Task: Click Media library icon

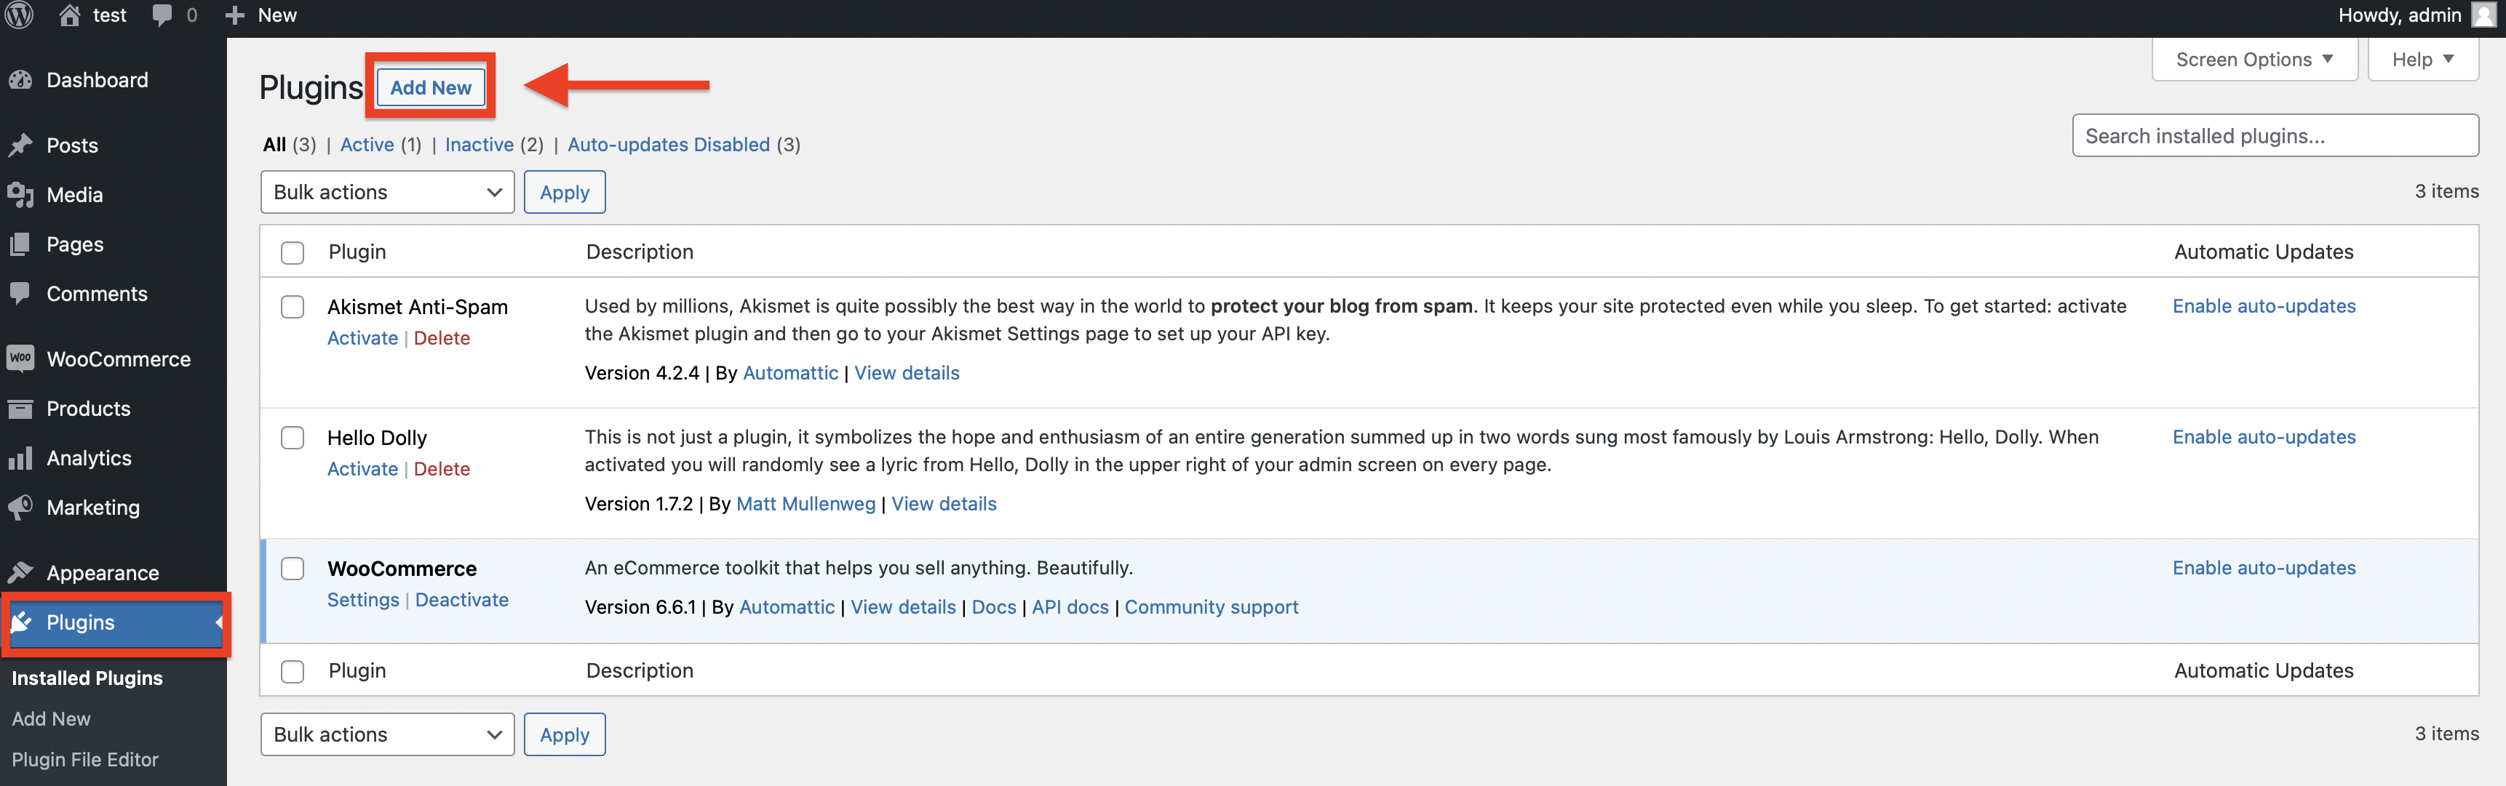Action: (20, 194)
